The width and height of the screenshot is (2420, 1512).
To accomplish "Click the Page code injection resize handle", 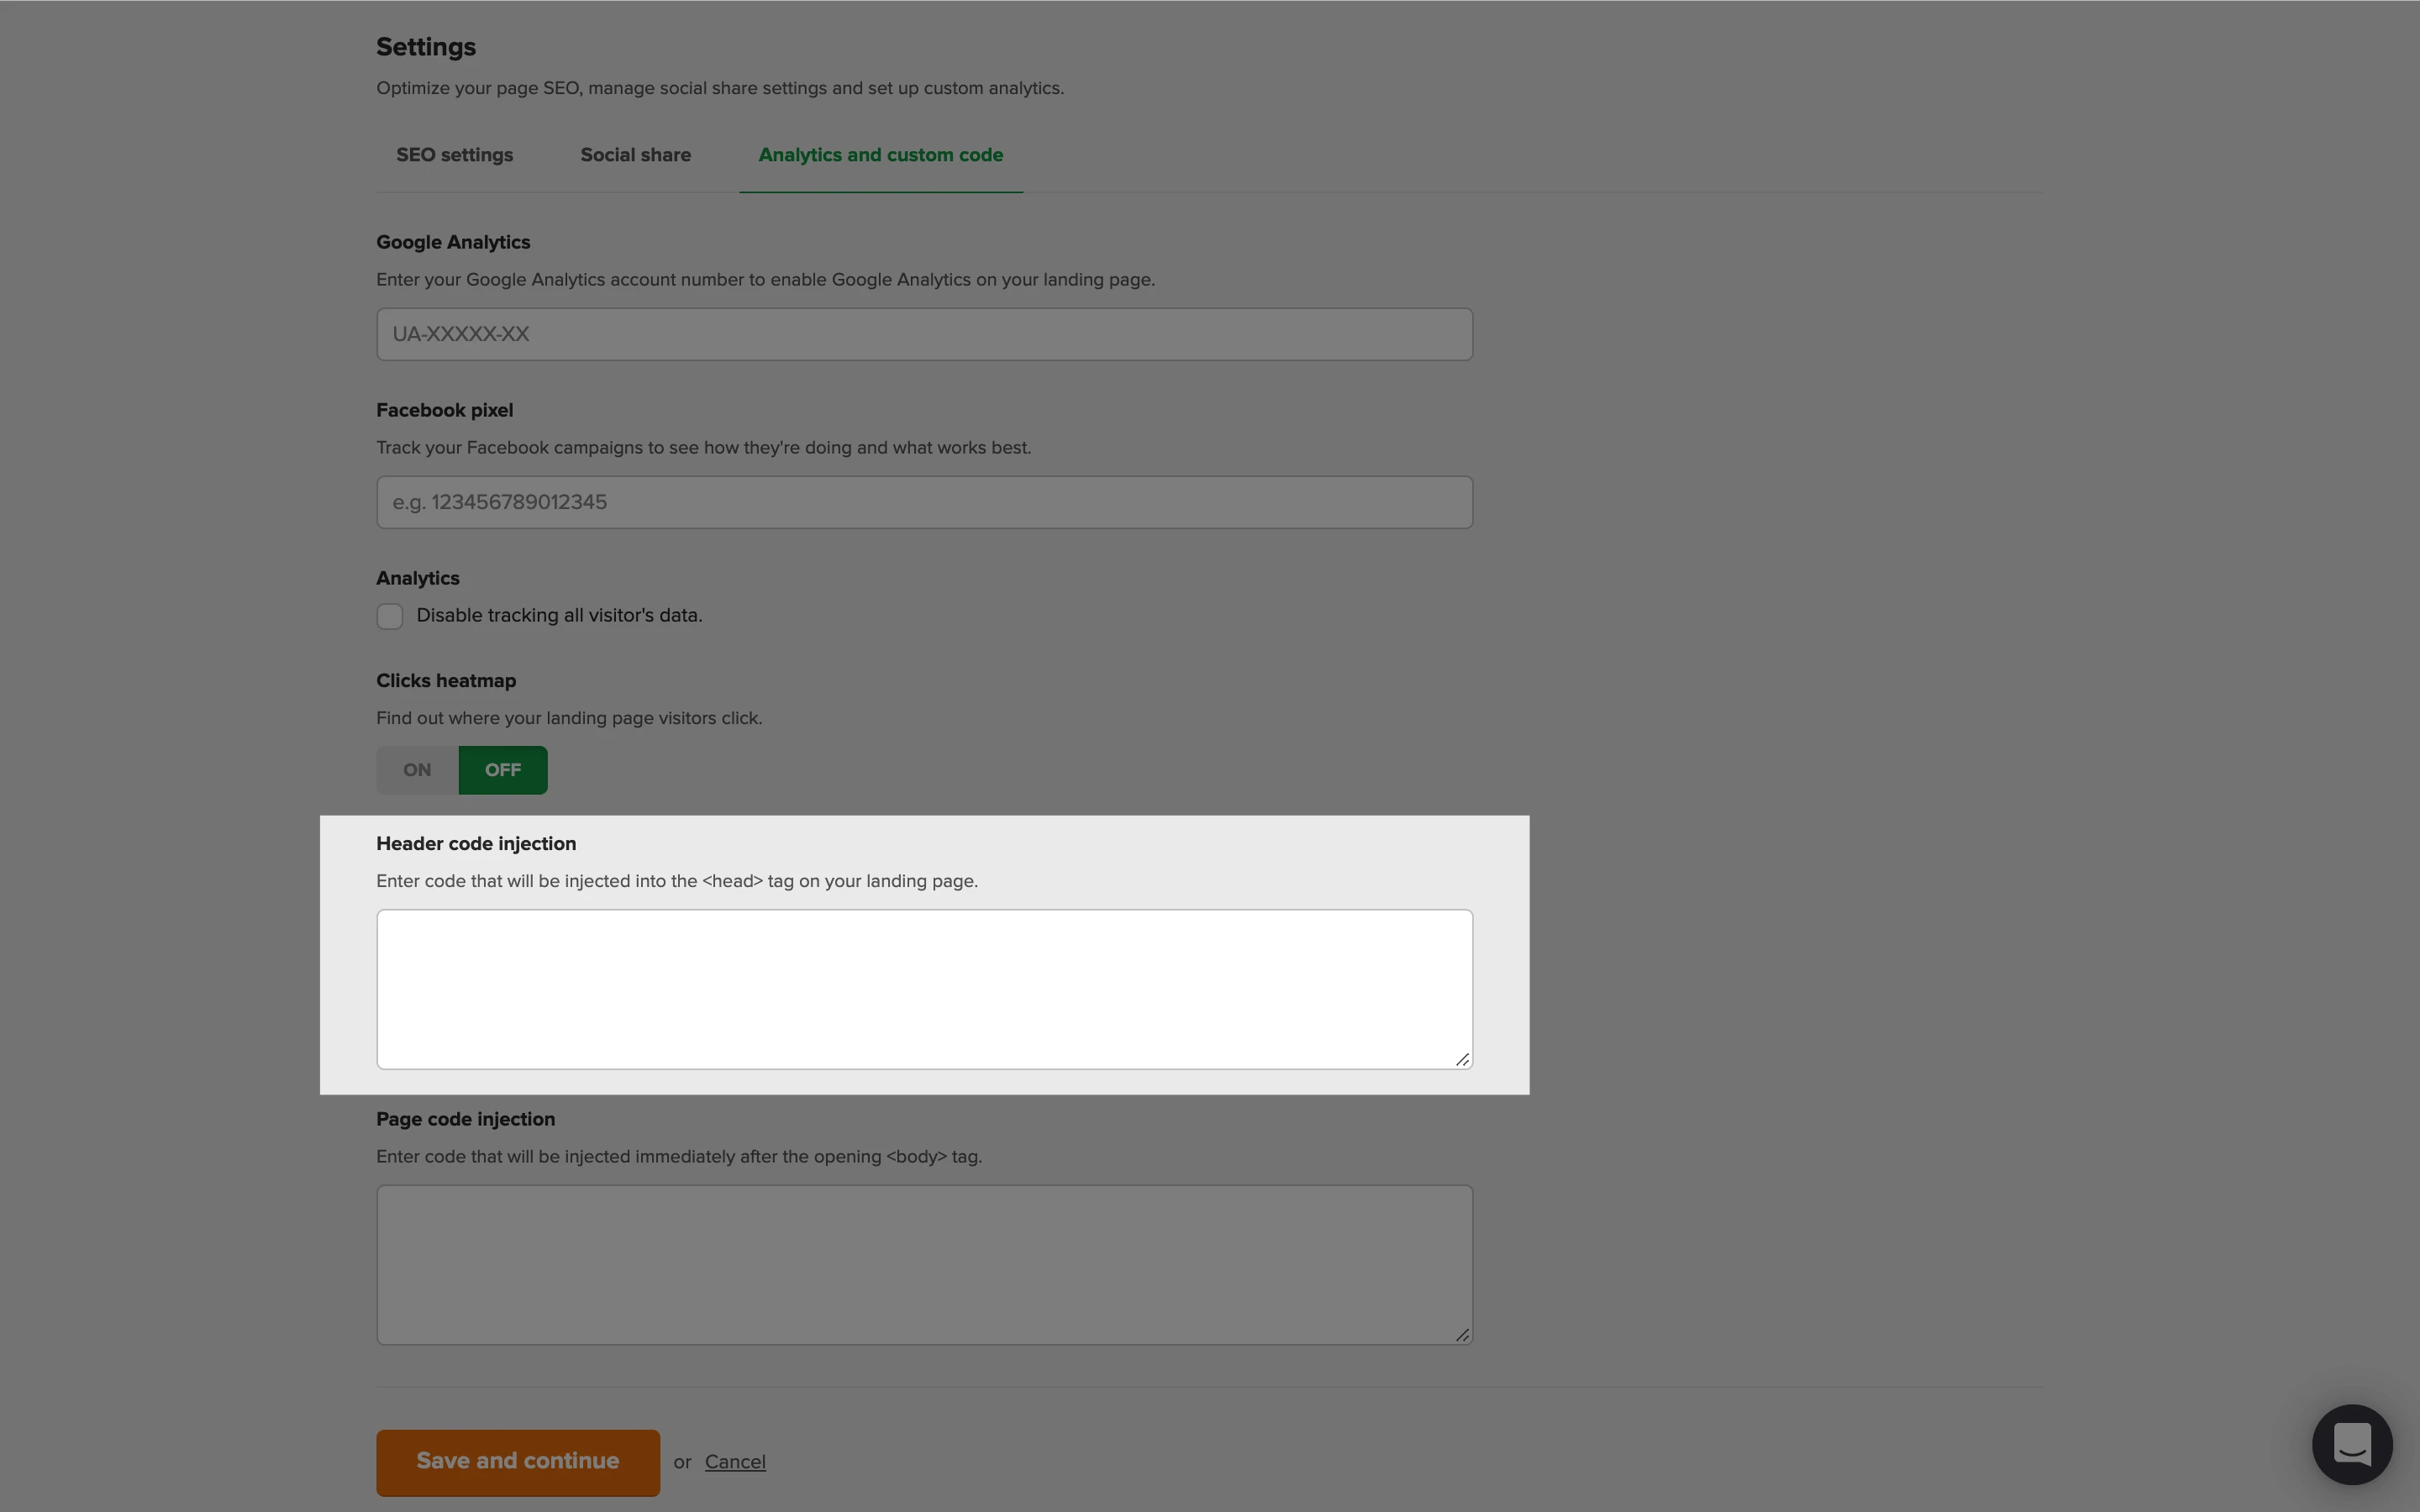I will (x=1462, y=1334).
